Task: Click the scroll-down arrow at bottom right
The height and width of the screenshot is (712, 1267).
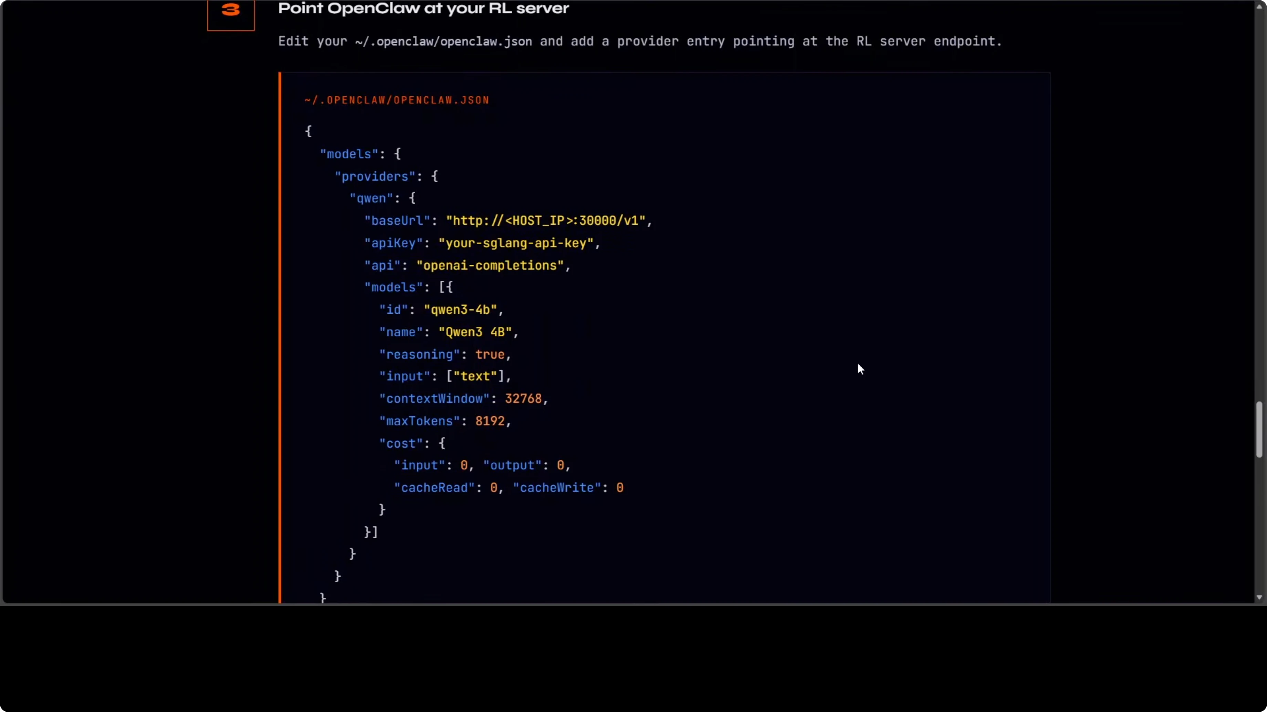Action: [x=1259, y=597]
